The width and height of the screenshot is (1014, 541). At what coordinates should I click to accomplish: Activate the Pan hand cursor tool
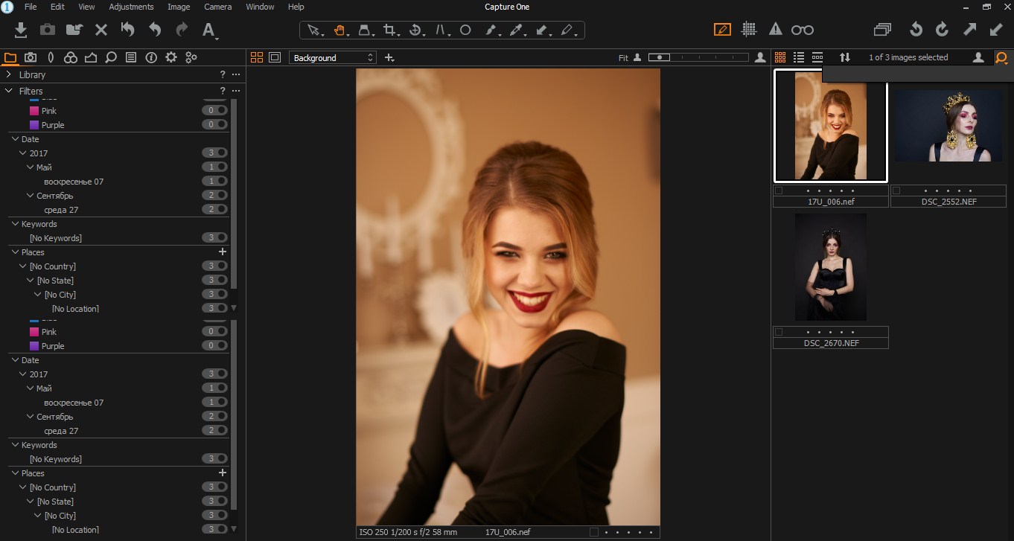339,30
